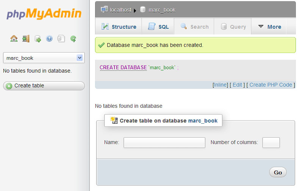Click the phpMyAdmin logo
This screenshot has height=191, width=297.
44,14
